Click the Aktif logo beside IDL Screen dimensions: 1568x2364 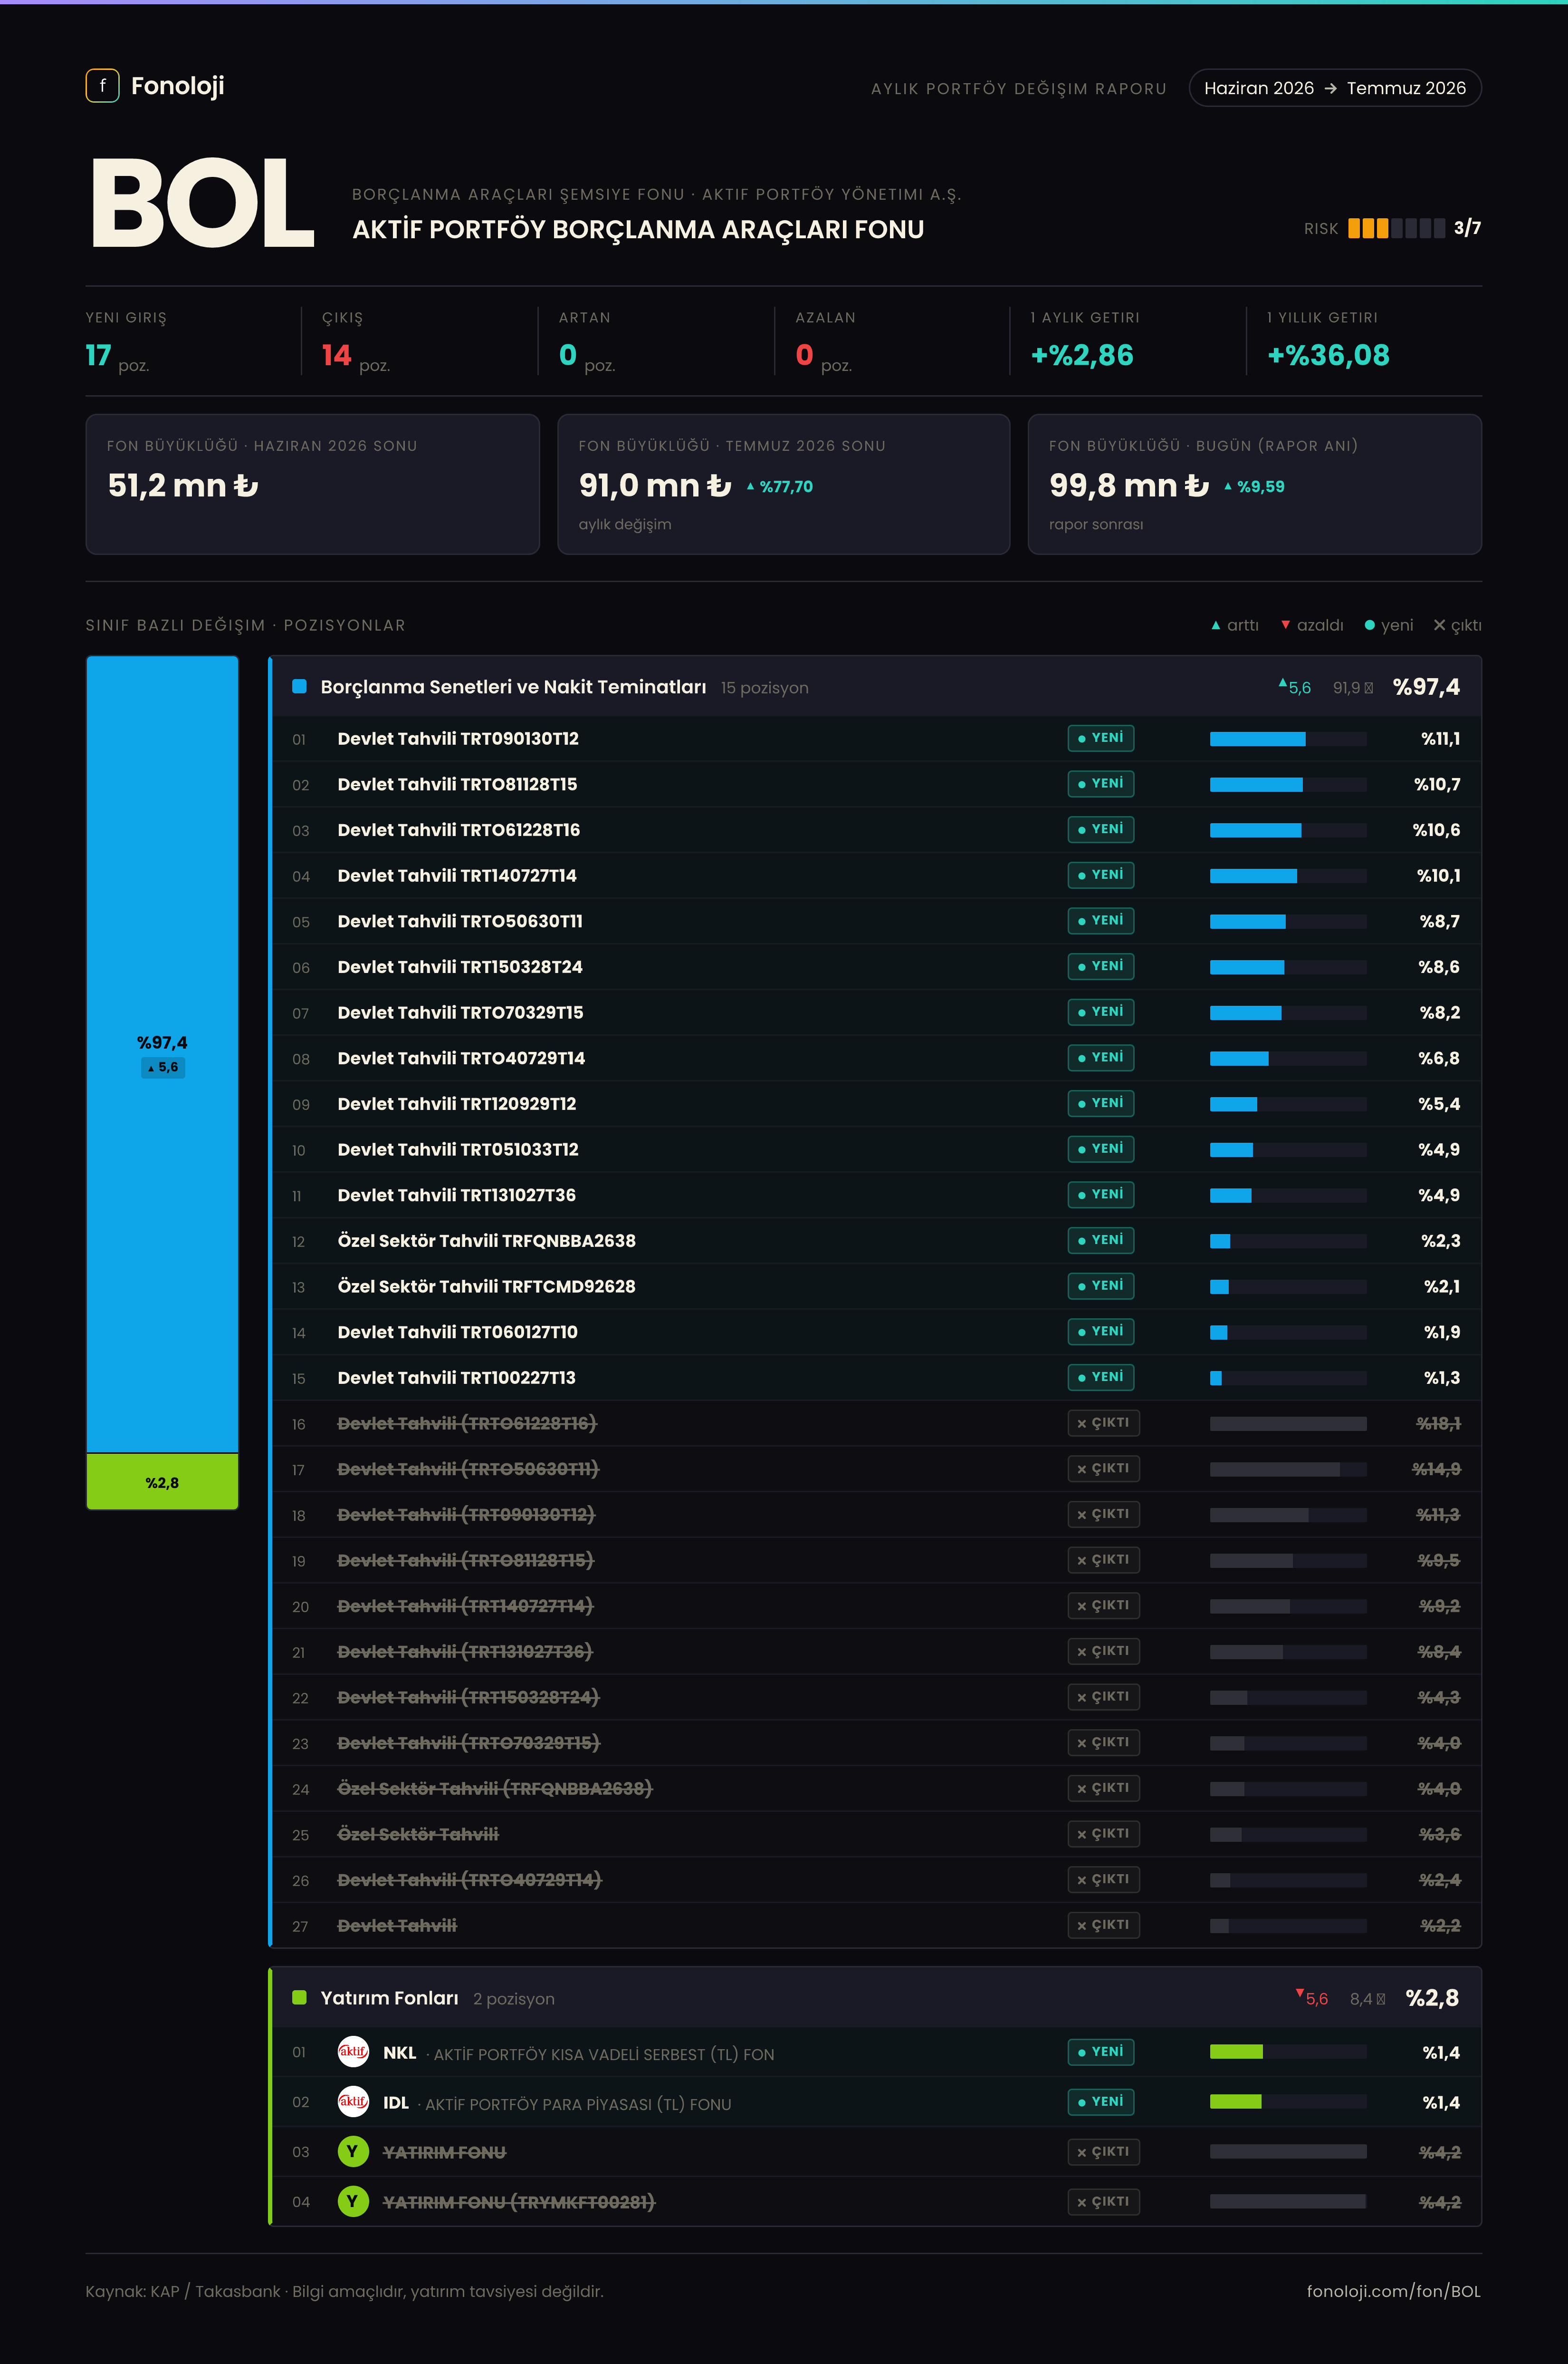pos(353,2102)
